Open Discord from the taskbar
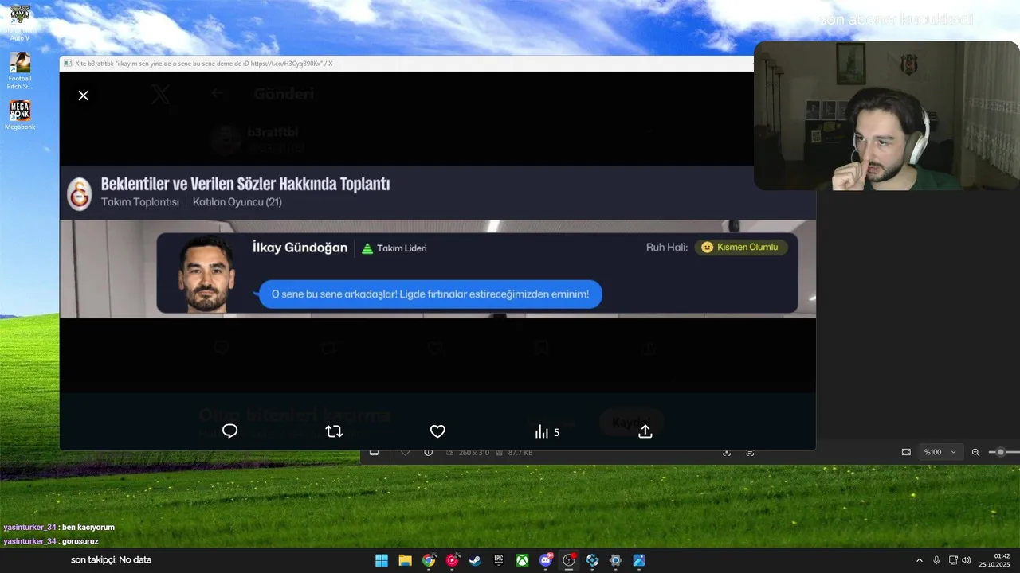 click(546, 560)
